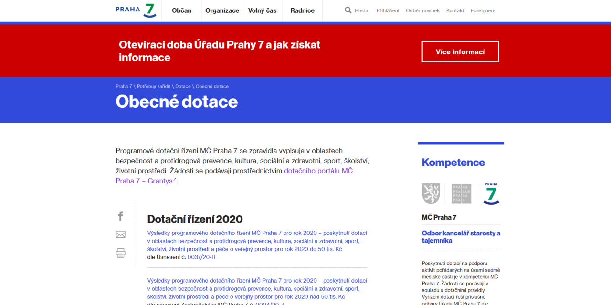Image resolution: width=611 pixels, height=305 pixels.
Task: Click the Praha 7 sidebar logo
Action: (x=491, y=194)
